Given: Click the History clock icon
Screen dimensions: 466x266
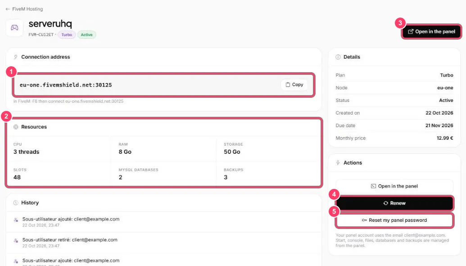Looking at the screenshot, I should point(16,202).
